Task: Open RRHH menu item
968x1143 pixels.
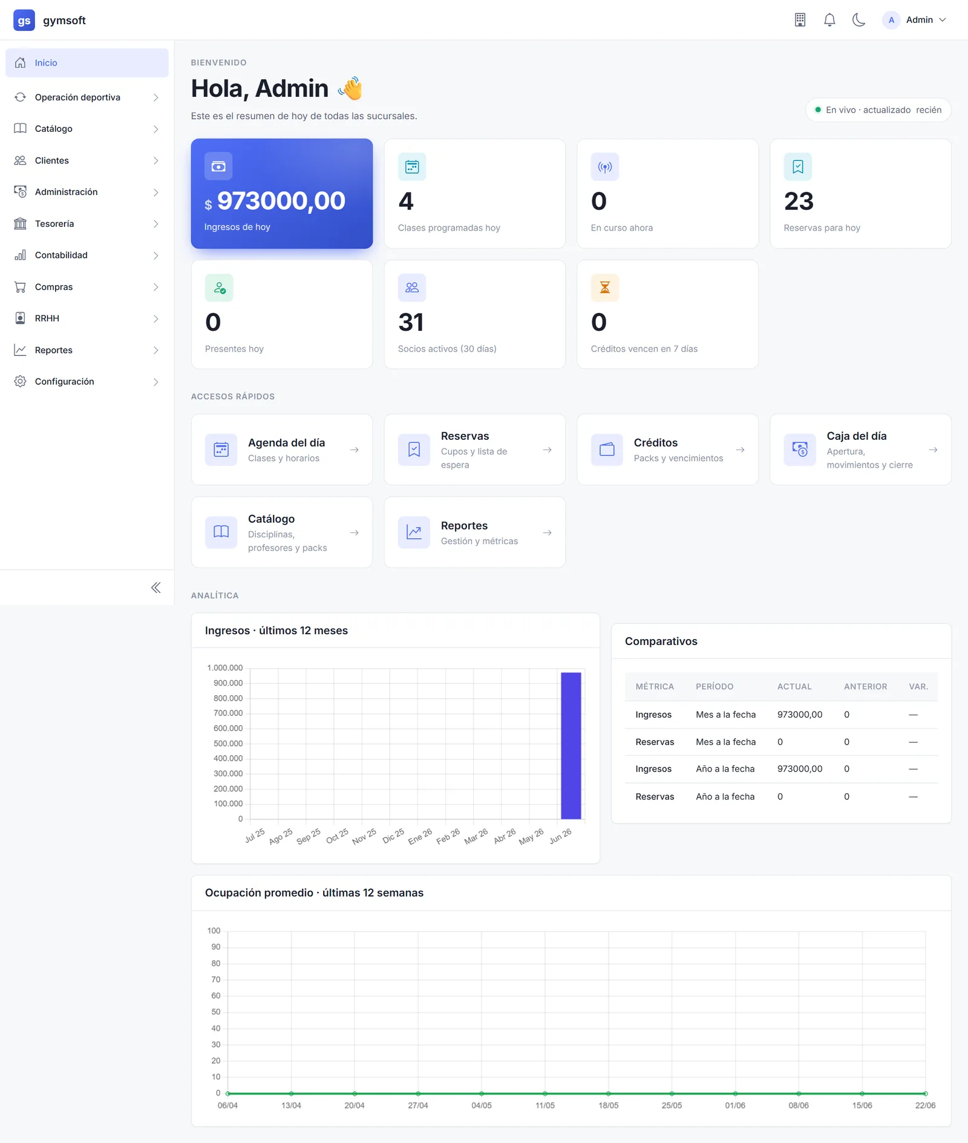Action: (87, 318)
